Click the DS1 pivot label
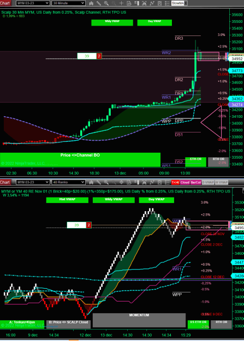 click(178, 135)
